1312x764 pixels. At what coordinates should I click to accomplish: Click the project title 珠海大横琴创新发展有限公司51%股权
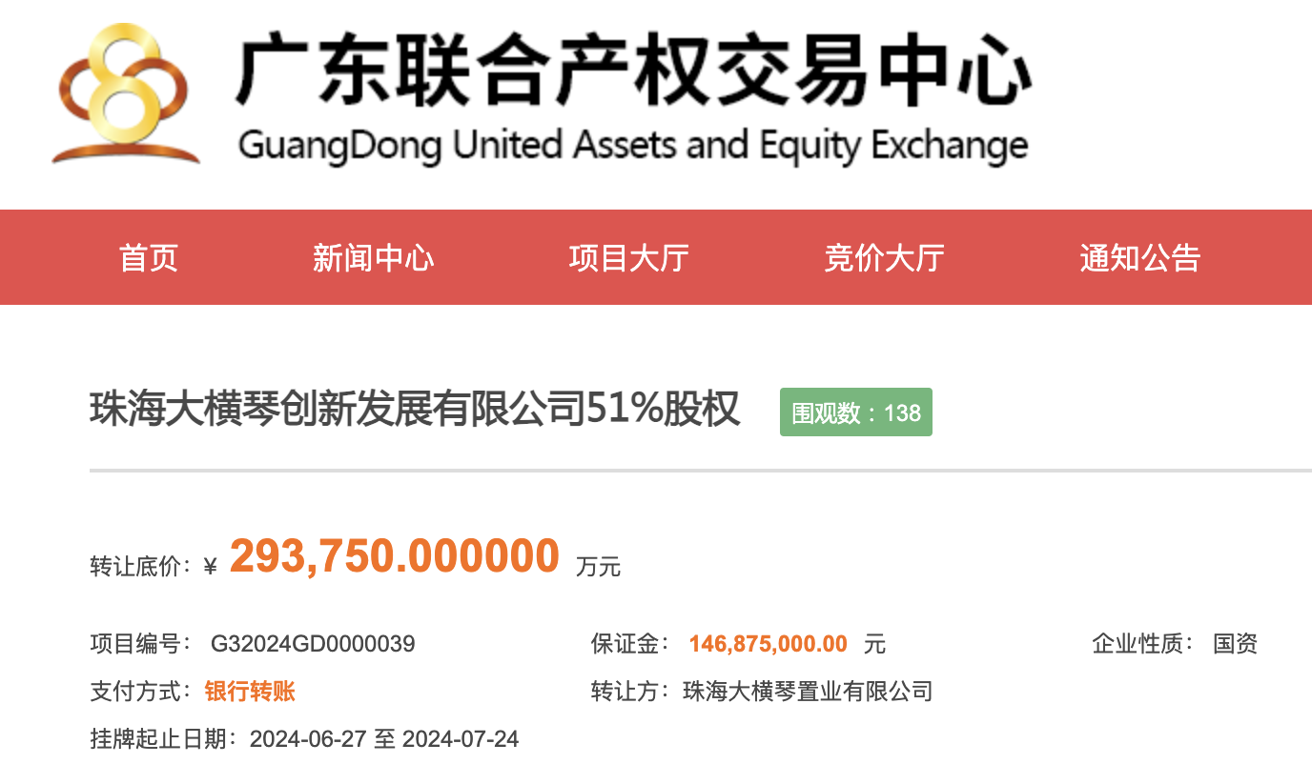(x=415, y=410)
